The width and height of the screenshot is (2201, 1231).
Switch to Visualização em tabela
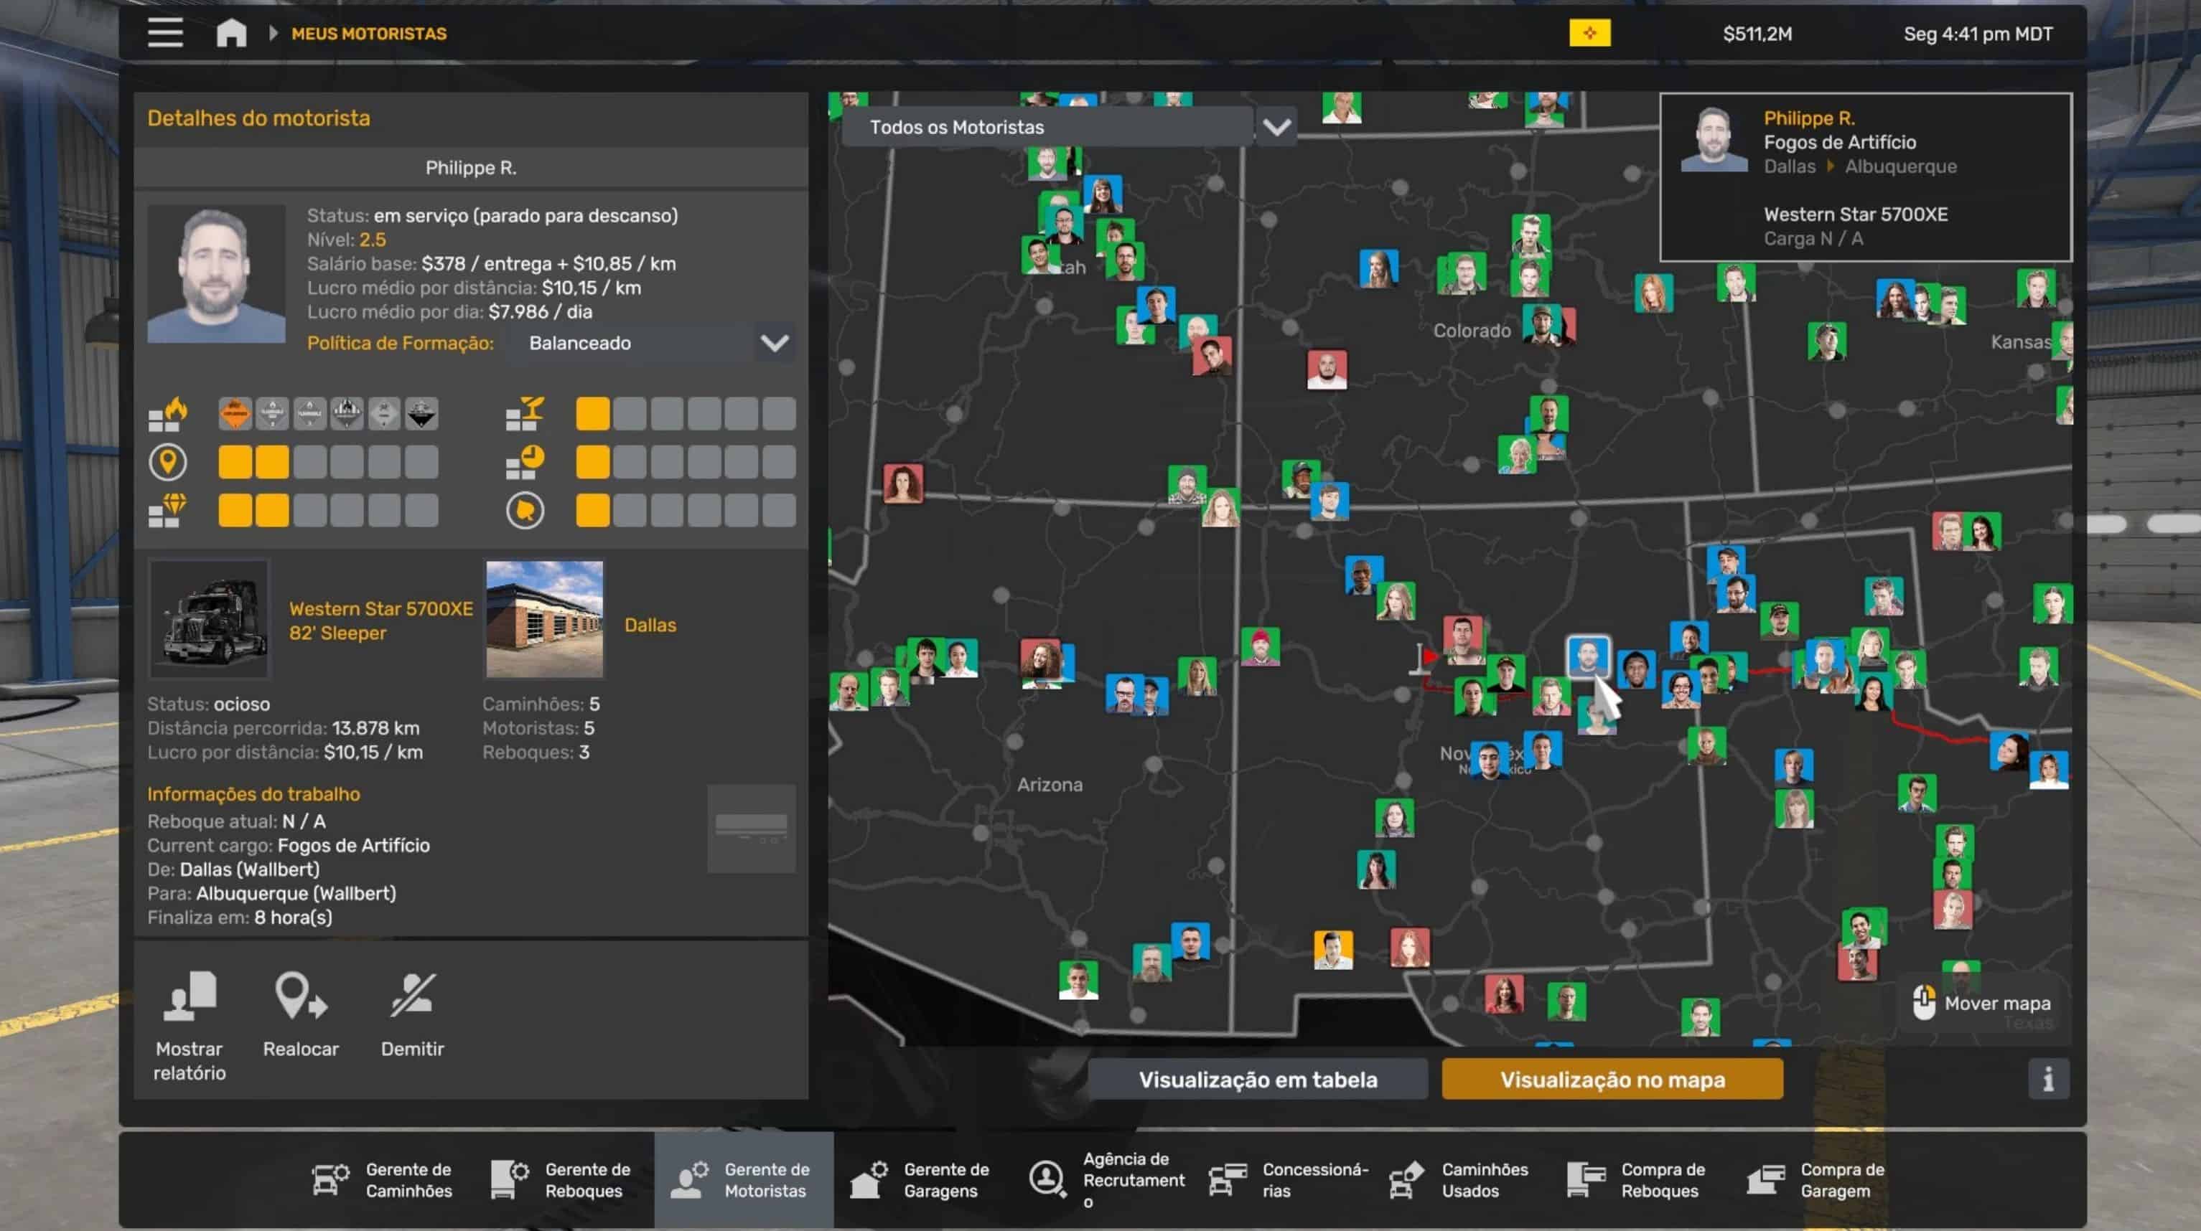[x=1257, y=1079]
